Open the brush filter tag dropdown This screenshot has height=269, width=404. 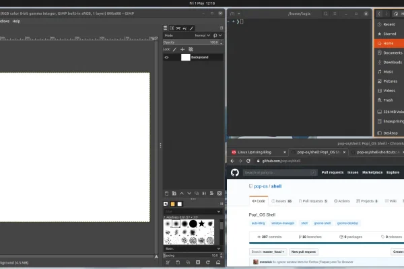click(218, 211)
